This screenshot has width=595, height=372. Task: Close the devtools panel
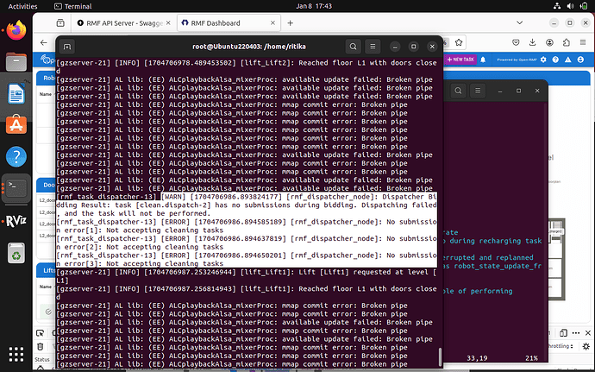pos(588,333)
